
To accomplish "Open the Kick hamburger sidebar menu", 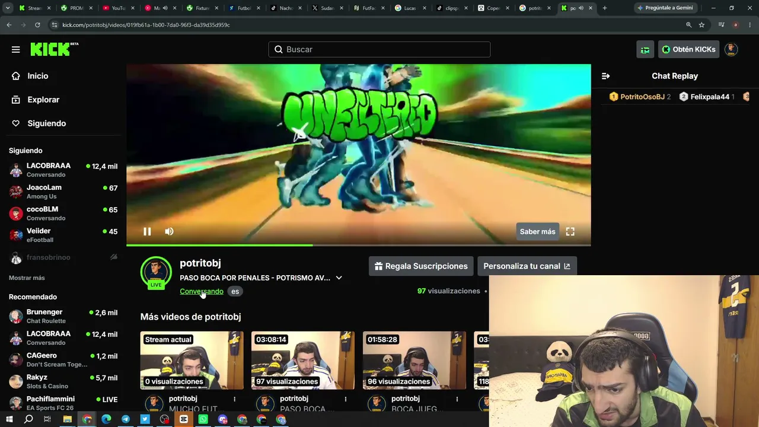I will pyautogui.click(x=16, y=49).
